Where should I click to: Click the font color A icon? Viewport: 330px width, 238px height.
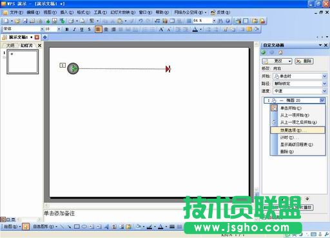[x=195, y=29]
